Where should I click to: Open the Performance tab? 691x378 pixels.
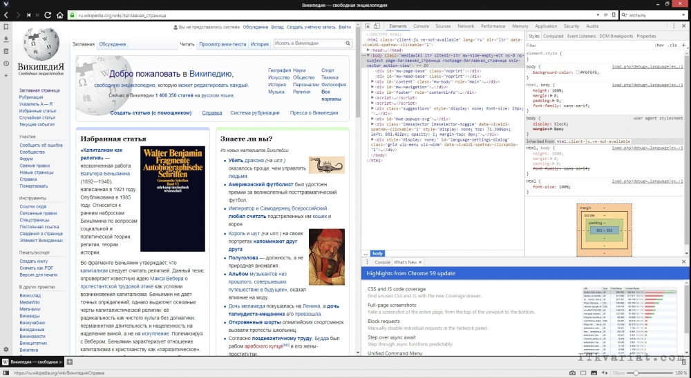point(493,26)
